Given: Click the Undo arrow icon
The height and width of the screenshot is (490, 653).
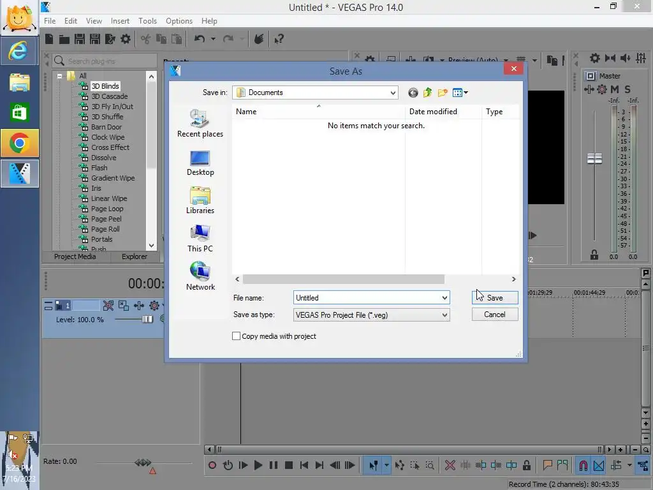Looking at the screenshot, I should pos(200,39).
